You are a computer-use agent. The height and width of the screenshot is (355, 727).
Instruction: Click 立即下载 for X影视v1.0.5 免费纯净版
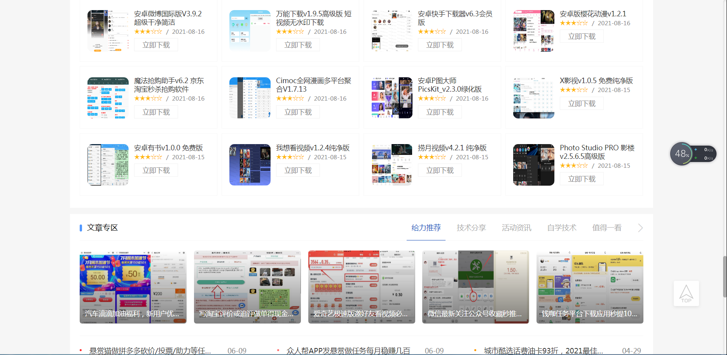click(x=582, y=103)
